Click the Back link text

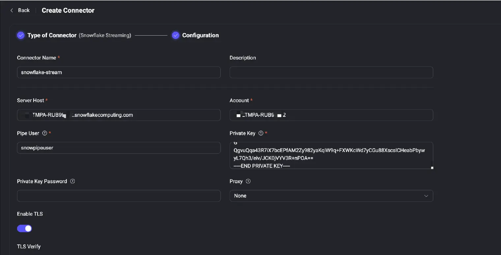coord(24,11)
